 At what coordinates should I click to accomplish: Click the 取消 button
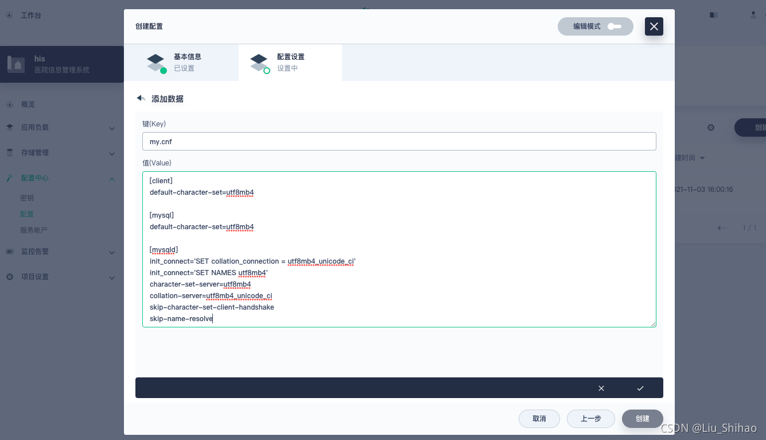pyautogui.click(x=539, y=419)
